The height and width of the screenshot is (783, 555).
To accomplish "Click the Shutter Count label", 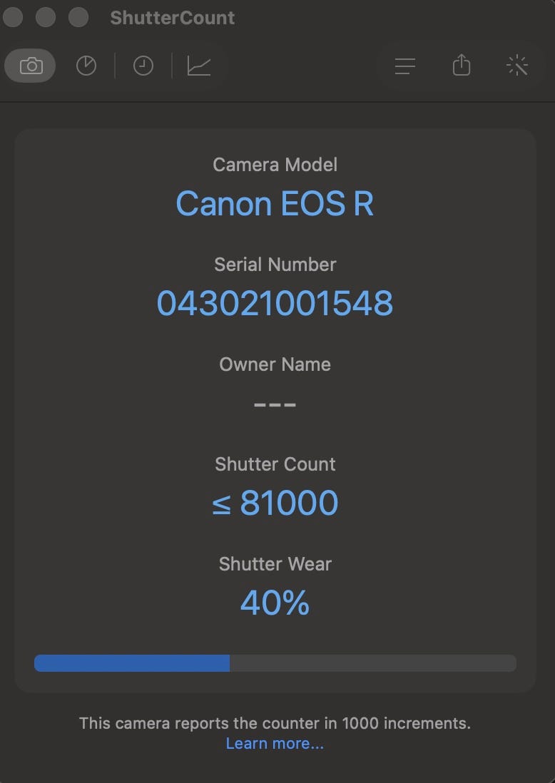I will [x=275, y=464].
